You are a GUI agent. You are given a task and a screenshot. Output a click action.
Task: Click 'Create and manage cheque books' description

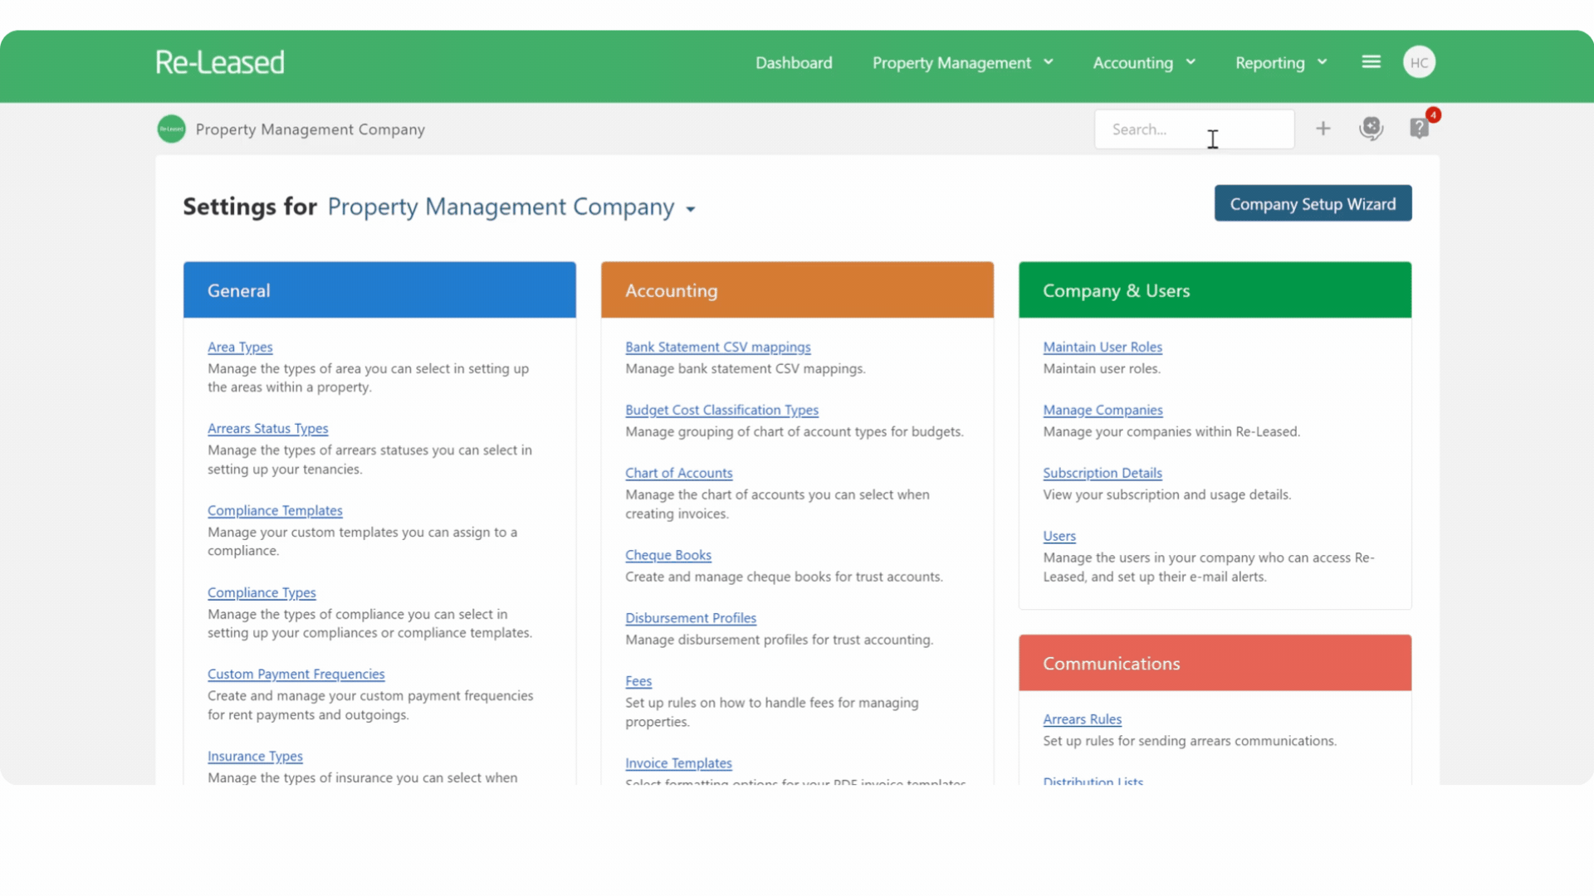[x=784, y=577]
